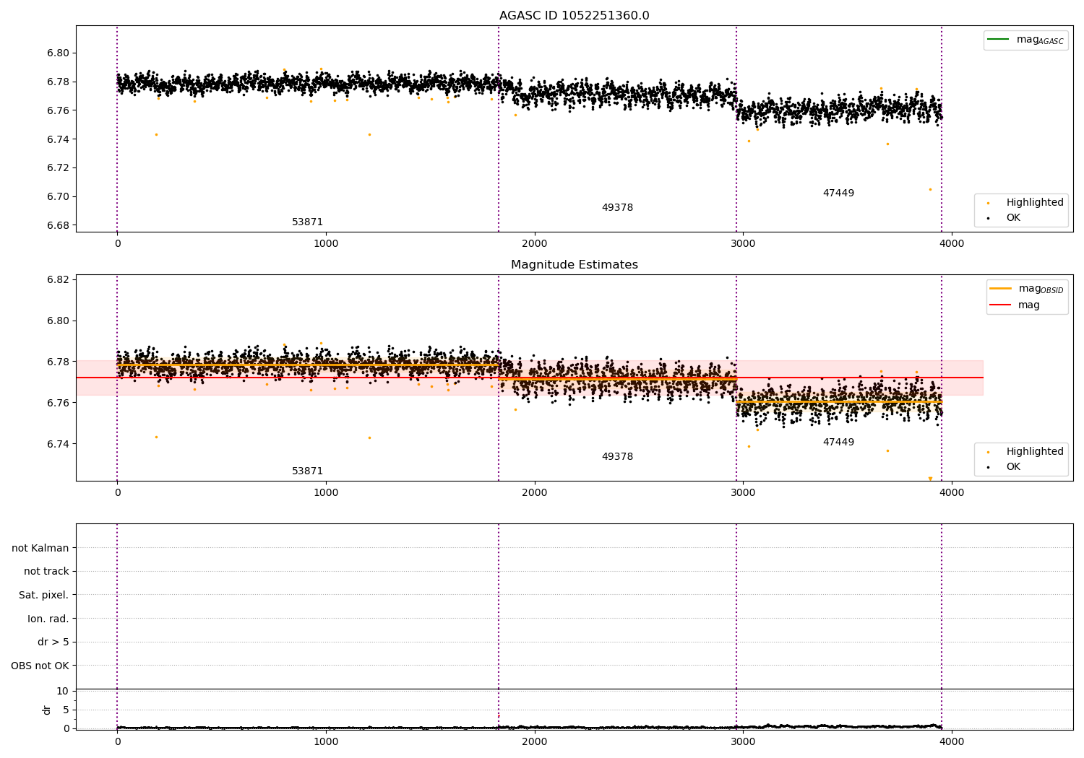Click the 2000 x-tick of the top plot
This screenshot has width=1084, height=758.
point(535,244)
